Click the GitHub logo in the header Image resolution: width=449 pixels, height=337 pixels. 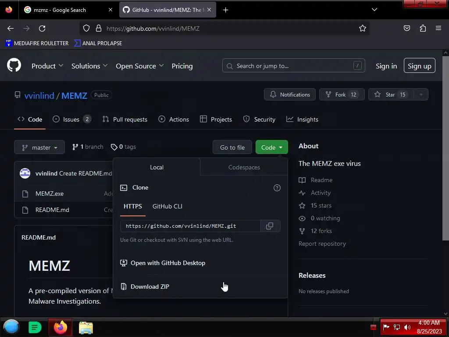click(x=14, y=65)
